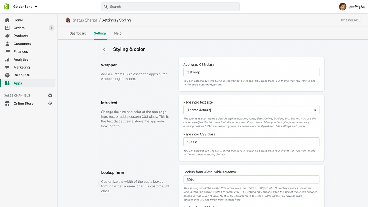Open Settings from the breadcrumb path

tap(109, 20)
